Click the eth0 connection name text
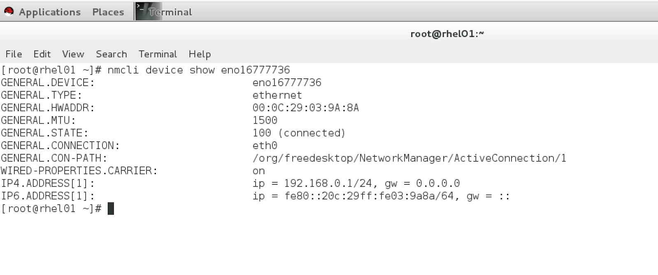This screenshot has height=275, width=658. [x=264, y=145]
